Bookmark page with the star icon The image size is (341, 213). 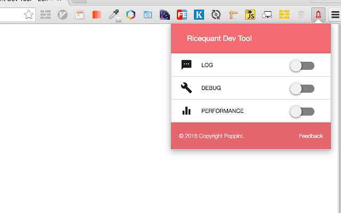click(28, 15)
